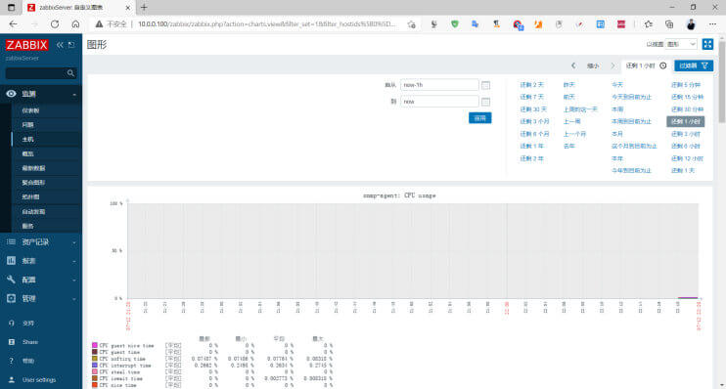Open the browser favorites star icon

pyautogui.click(x=648, y=24)
